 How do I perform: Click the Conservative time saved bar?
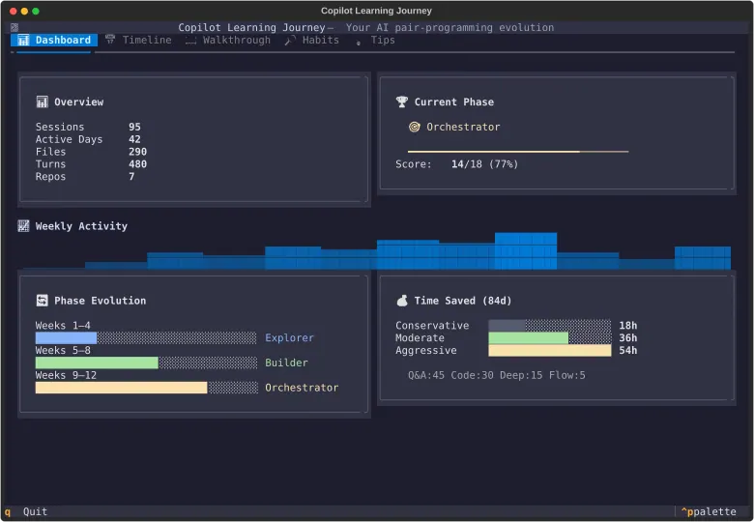click(550, 326)
